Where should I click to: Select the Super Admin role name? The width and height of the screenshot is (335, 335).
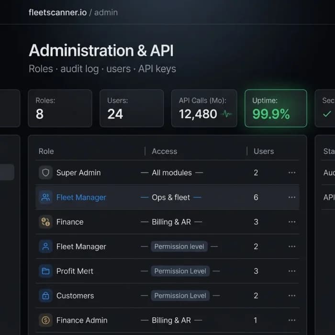click(78, 173)
